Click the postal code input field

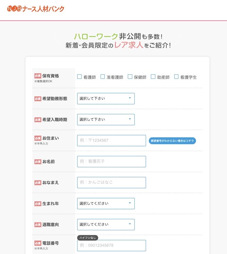111,141
